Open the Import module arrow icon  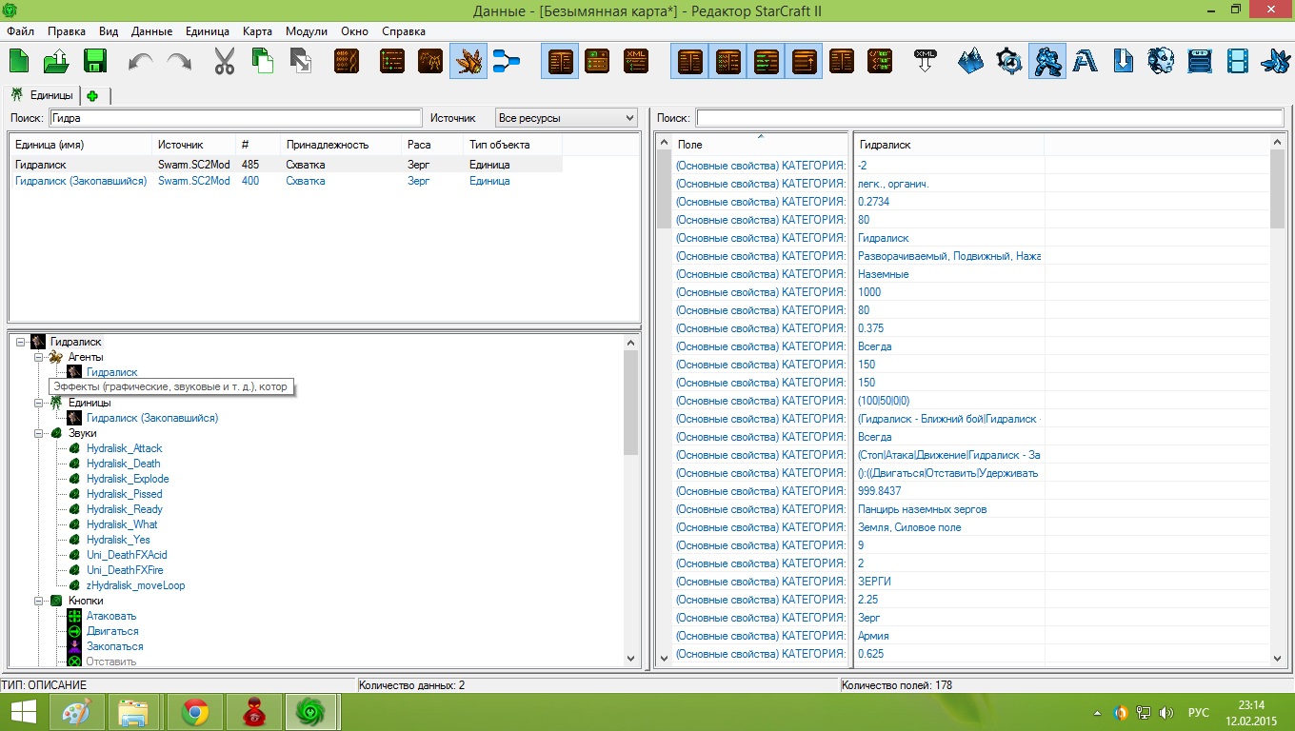[x=1123, y=62]
